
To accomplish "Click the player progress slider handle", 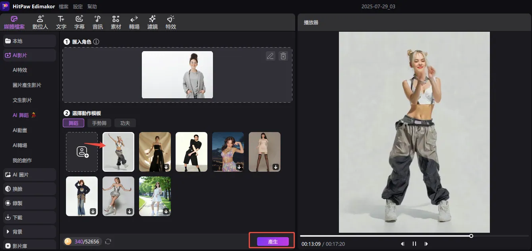I will (x=471, y=236).
